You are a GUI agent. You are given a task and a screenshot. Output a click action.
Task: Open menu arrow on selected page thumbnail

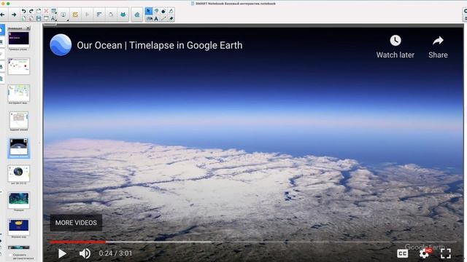coord(26,140)
